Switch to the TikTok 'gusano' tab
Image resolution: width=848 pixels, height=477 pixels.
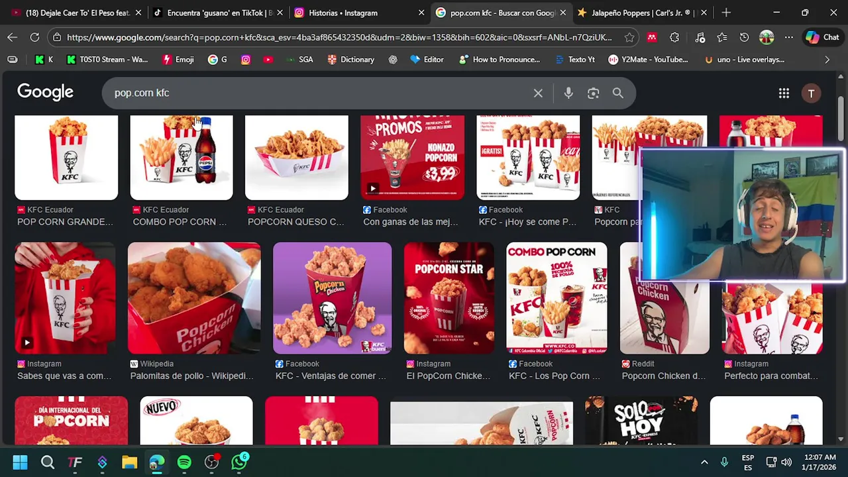[x=217, y=13]
